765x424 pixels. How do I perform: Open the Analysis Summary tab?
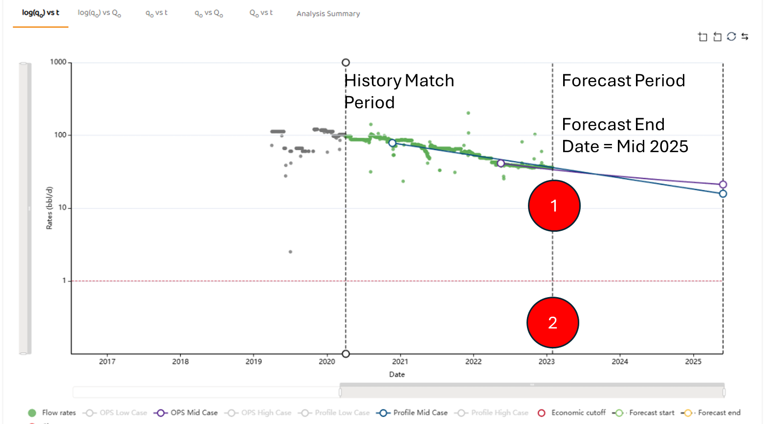point(328,14)
